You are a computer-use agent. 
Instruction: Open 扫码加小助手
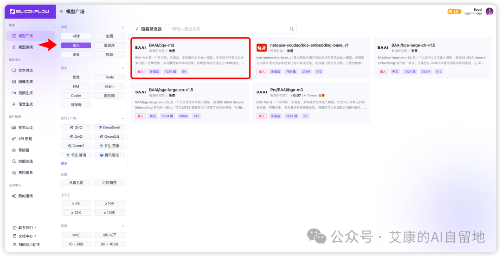[x=26, y=245]
